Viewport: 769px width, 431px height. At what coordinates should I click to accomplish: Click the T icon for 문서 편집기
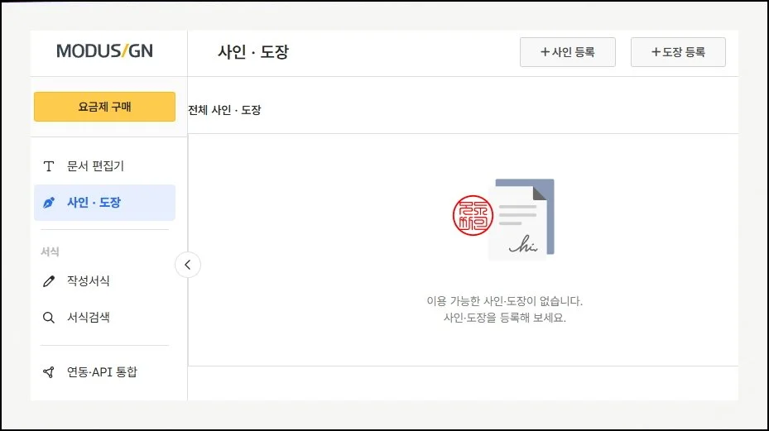[49, 166]
